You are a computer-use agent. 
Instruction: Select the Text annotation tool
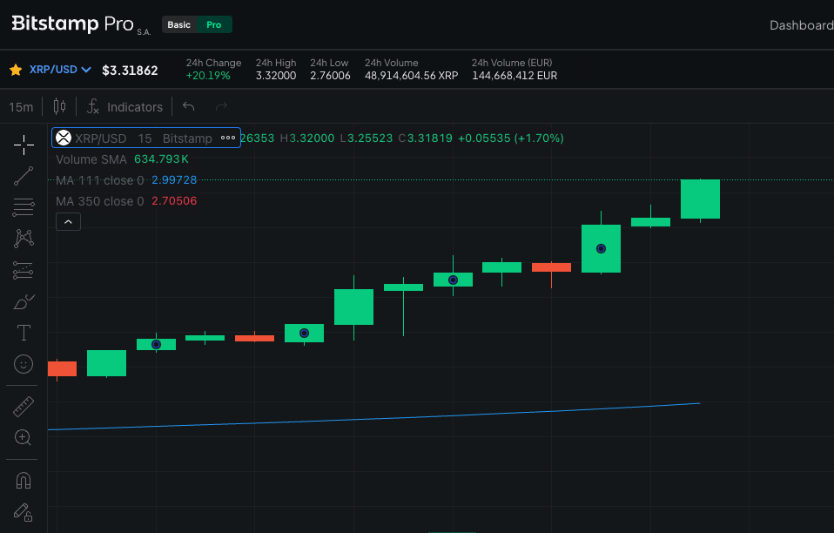[x=24, y=333]
